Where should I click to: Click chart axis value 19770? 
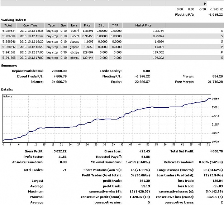[x=215, y=142]
